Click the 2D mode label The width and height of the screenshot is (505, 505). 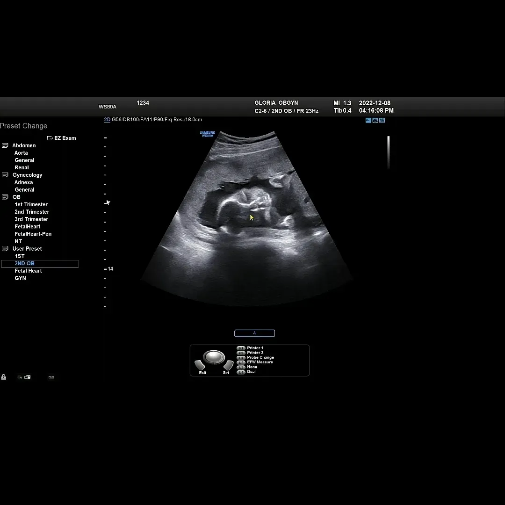(x=107, y=120)
